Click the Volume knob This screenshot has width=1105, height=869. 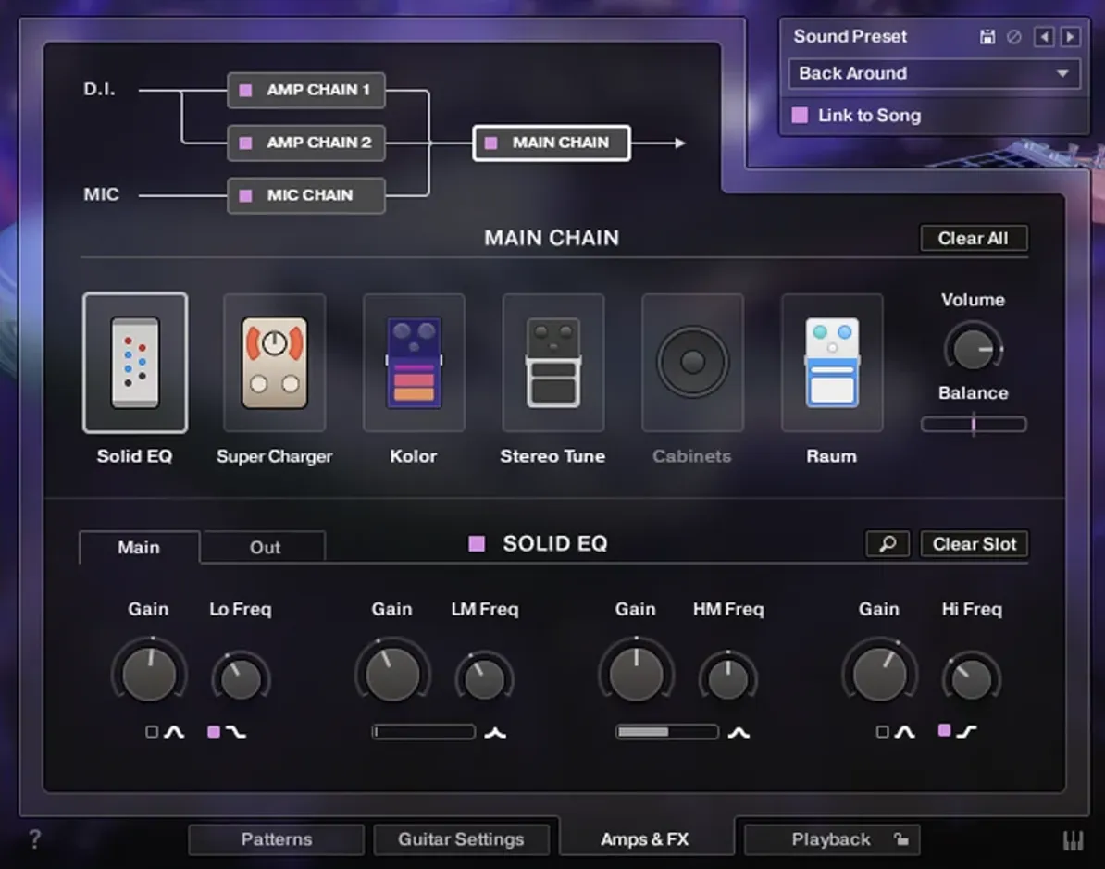click(x=974, y=348)
